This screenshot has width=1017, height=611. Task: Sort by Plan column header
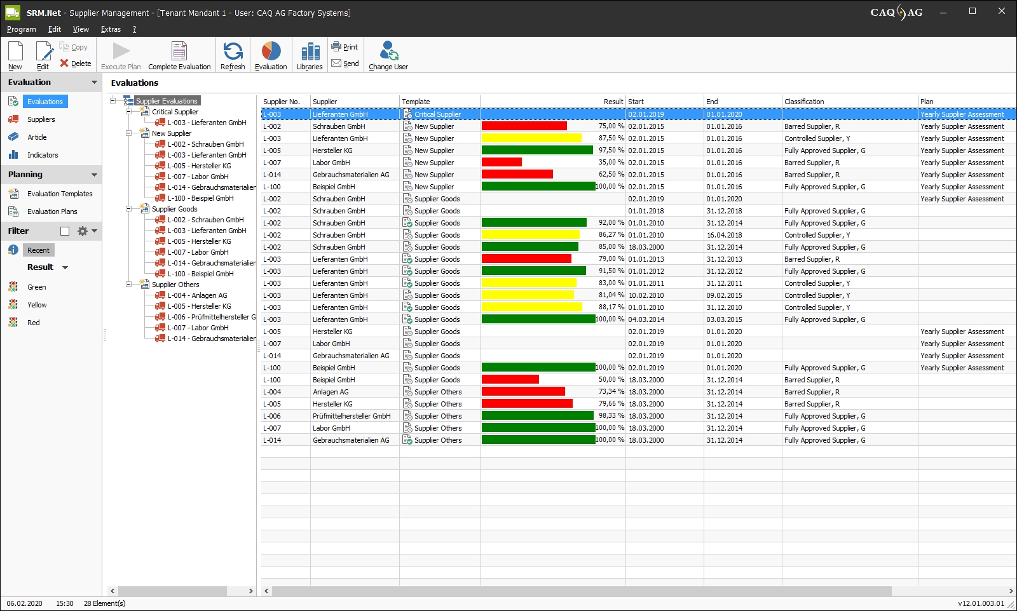pyautogui.click(x=967, y=102)
